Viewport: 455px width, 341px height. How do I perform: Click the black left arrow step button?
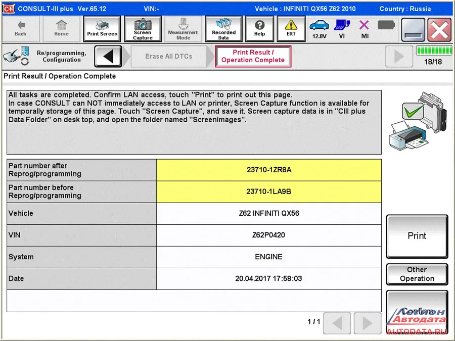click(108, 56)
